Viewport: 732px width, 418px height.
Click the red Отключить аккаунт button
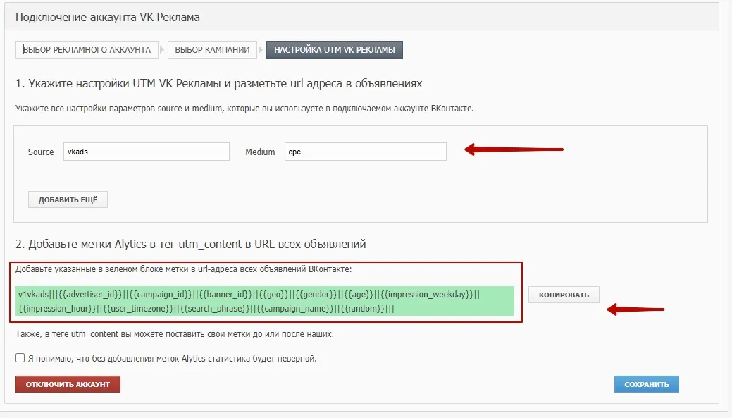pos(68,384)
